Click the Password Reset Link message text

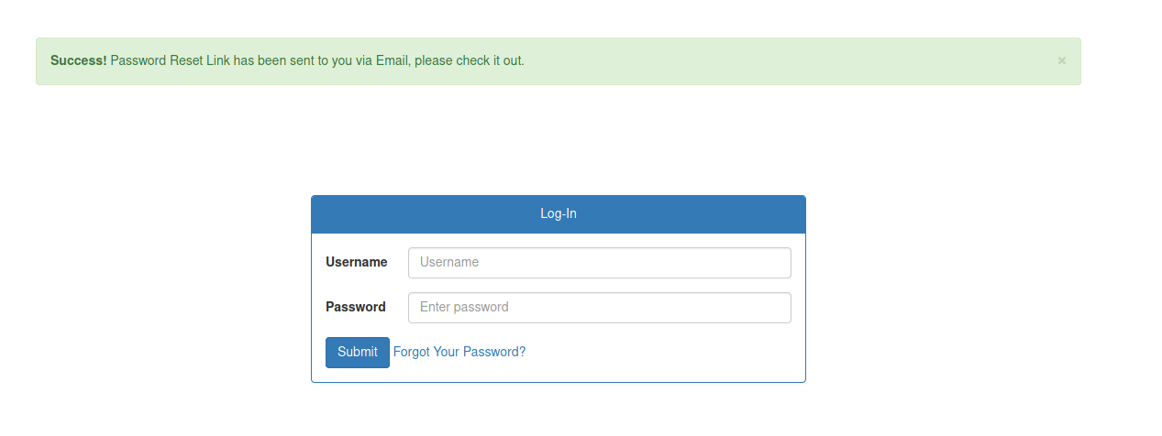point(229,60)
